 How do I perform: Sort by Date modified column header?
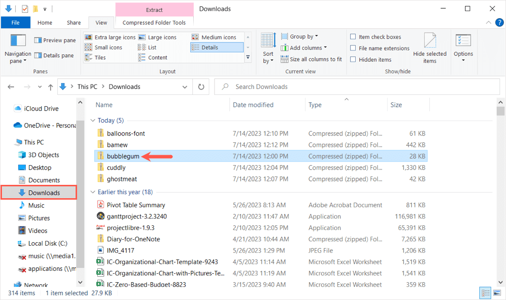pos(253,105)
